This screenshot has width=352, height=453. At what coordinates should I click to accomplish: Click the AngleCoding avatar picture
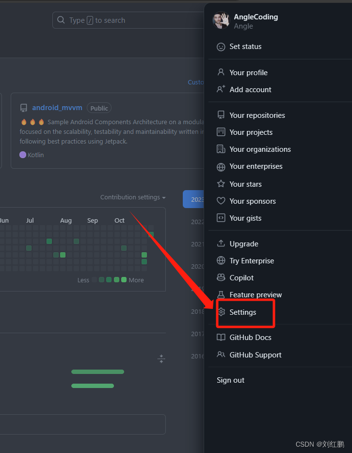click(221, 20)
